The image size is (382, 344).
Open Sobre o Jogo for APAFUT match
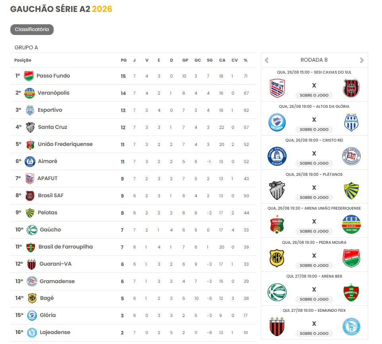pyautogui.click(x=314, y=95)
